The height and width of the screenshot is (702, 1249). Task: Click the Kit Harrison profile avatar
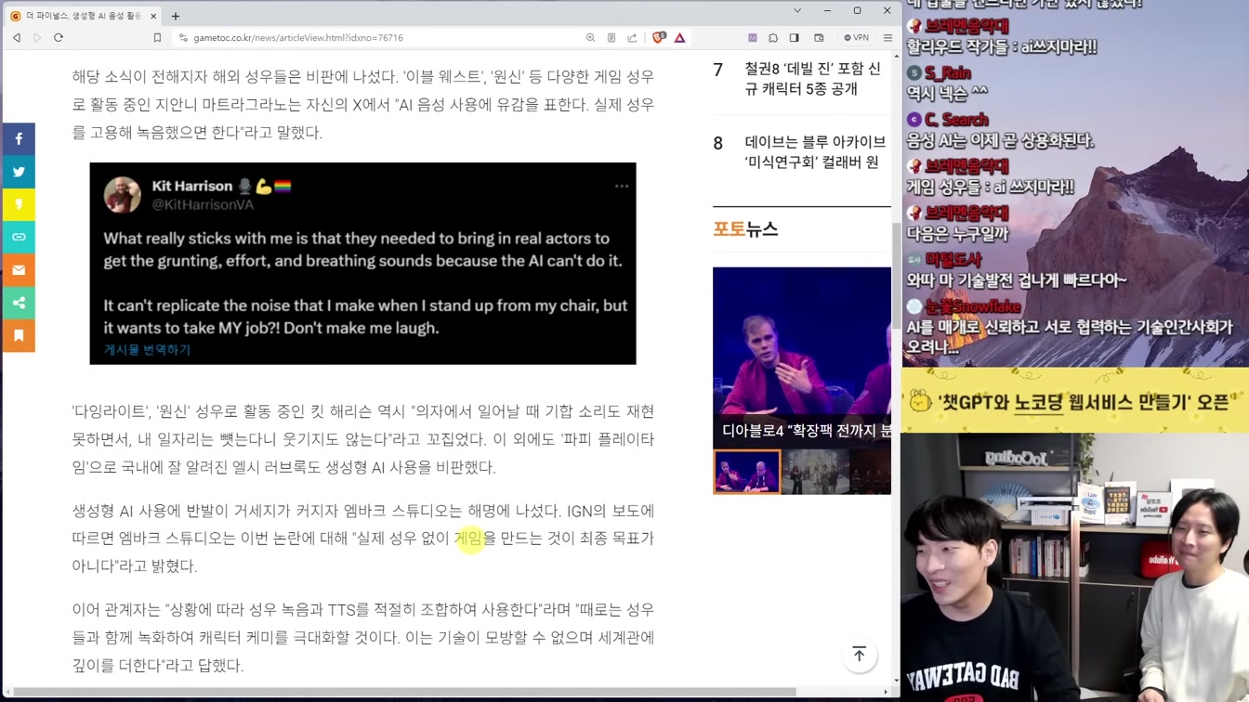click(123, 195)
